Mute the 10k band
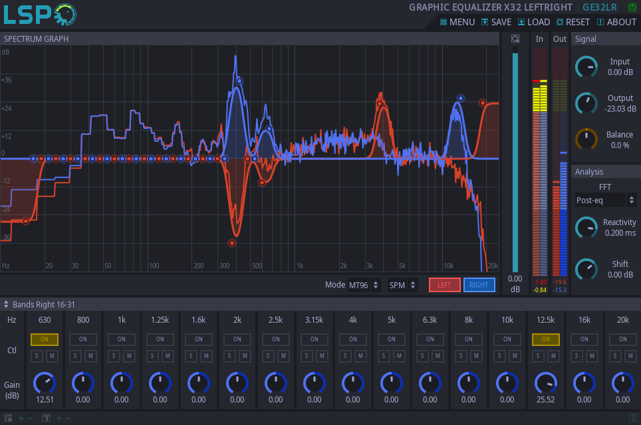This screenshot has height=425, width=641. [515, 356]
